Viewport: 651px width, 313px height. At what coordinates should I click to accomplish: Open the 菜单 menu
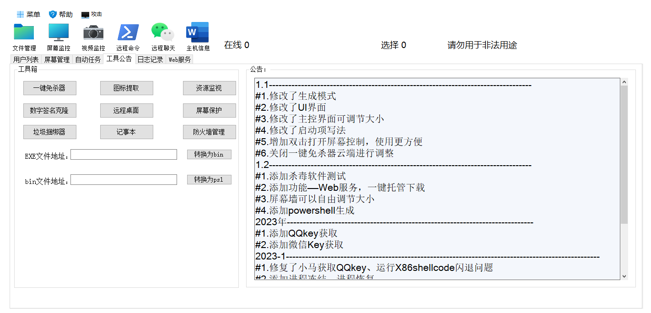tap(28, 14)
